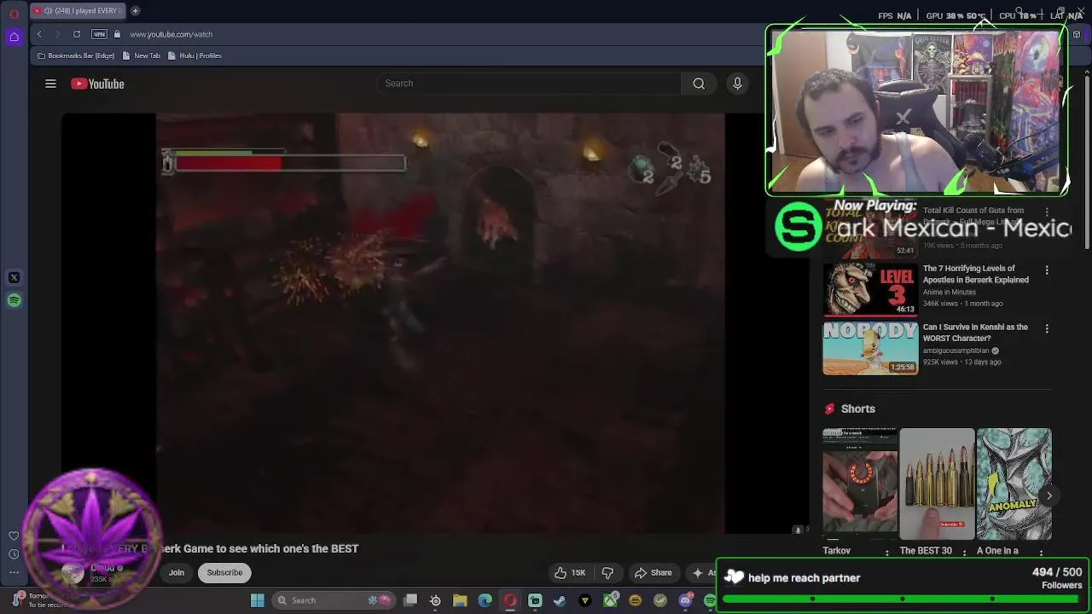Click '346K views • 1 month ago' text
The image size is (1092, 614).
click(963, 304)
